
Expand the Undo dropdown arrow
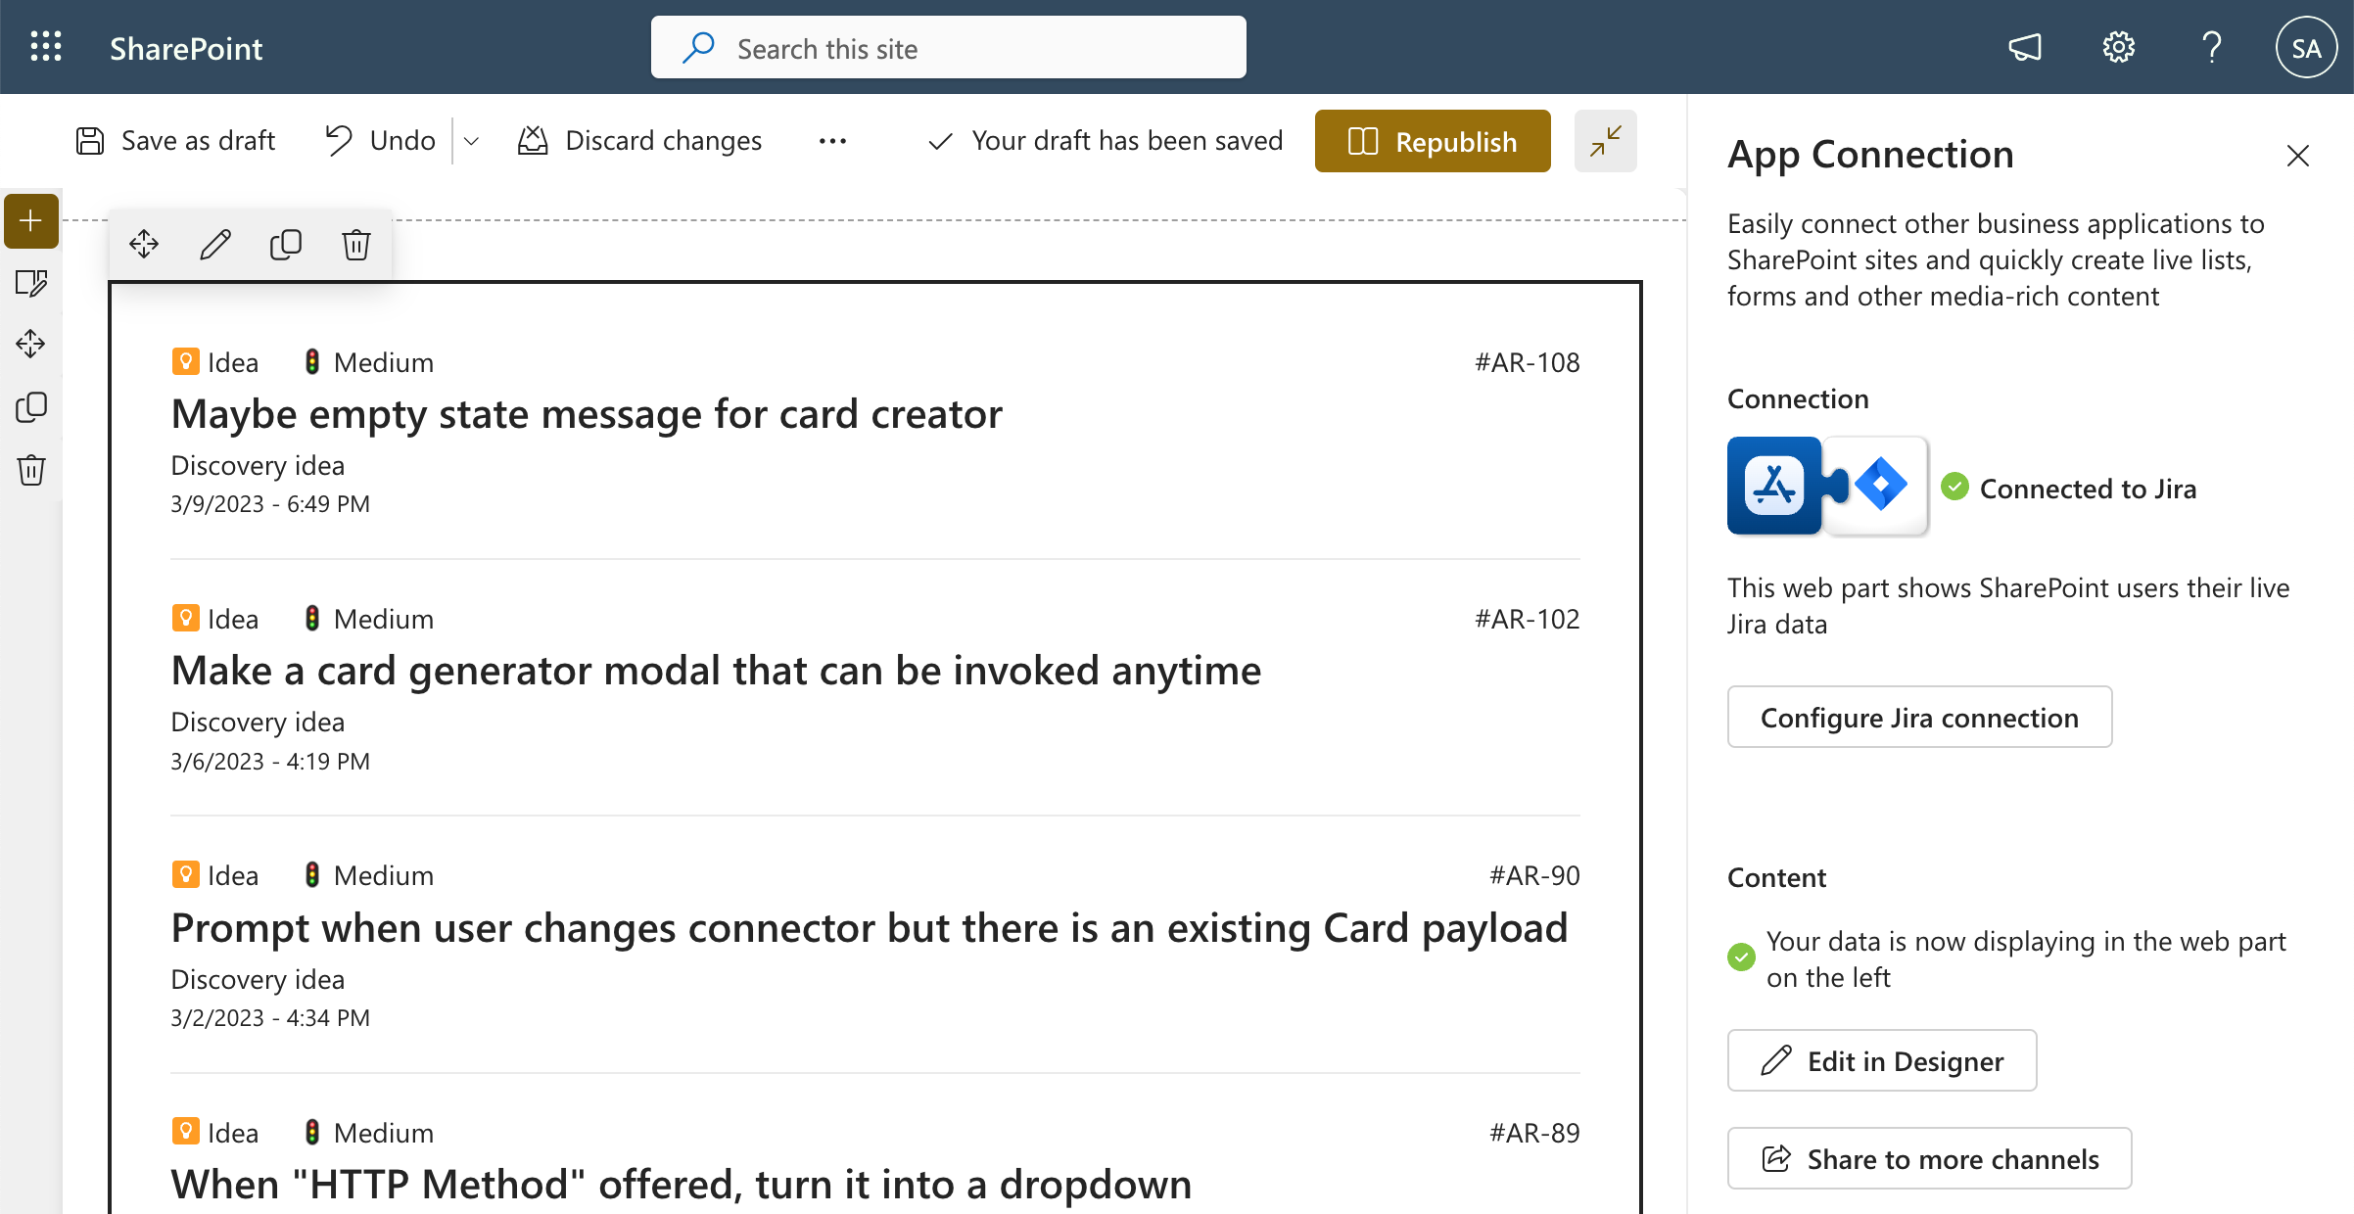click(x=471, y=141)
